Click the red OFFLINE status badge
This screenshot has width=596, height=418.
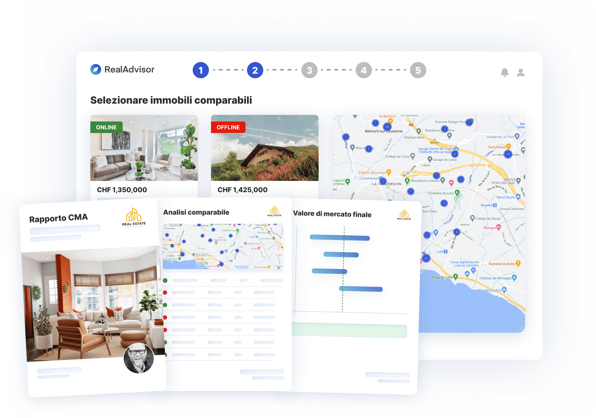(x=228, y=127)
